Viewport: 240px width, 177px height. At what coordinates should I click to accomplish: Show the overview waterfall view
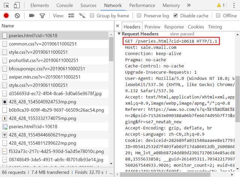pyautogui.click(x=82, y=15)
